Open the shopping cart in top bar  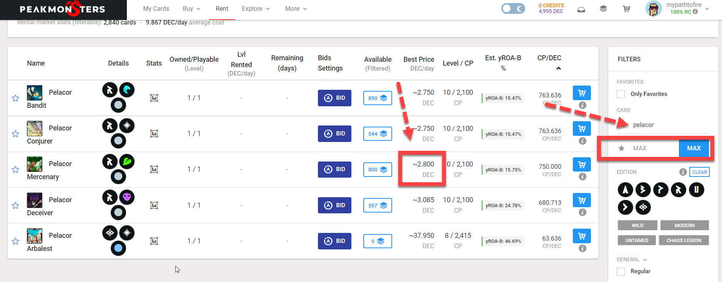(627, 9)
